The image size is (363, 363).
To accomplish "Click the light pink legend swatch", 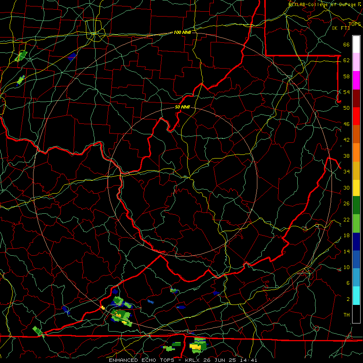I will 356,62.
